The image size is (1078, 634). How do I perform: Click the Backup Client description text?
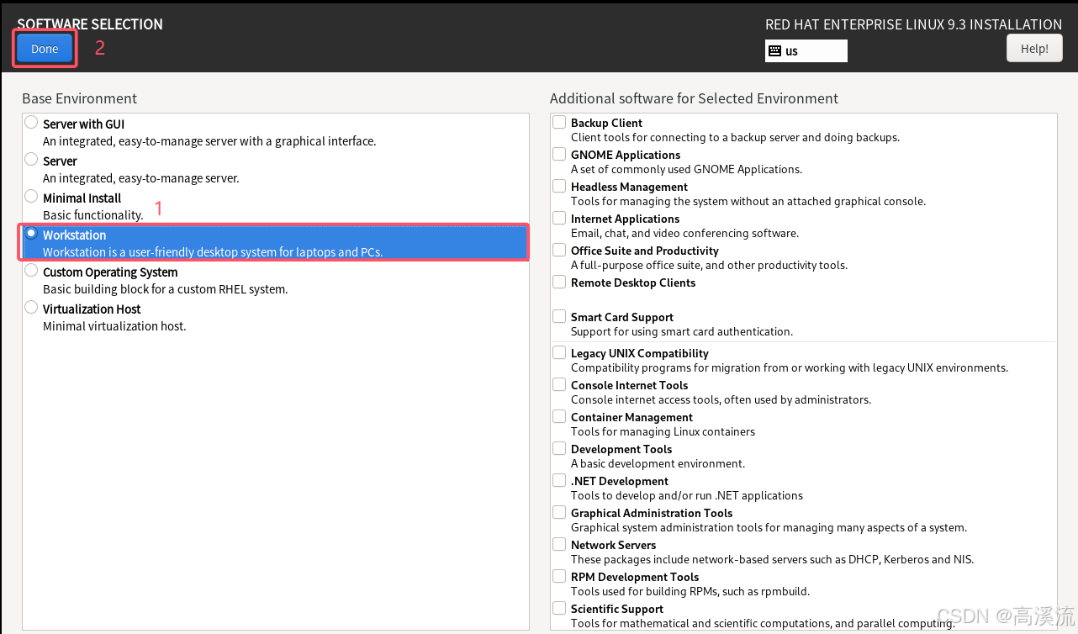(735, 138)
